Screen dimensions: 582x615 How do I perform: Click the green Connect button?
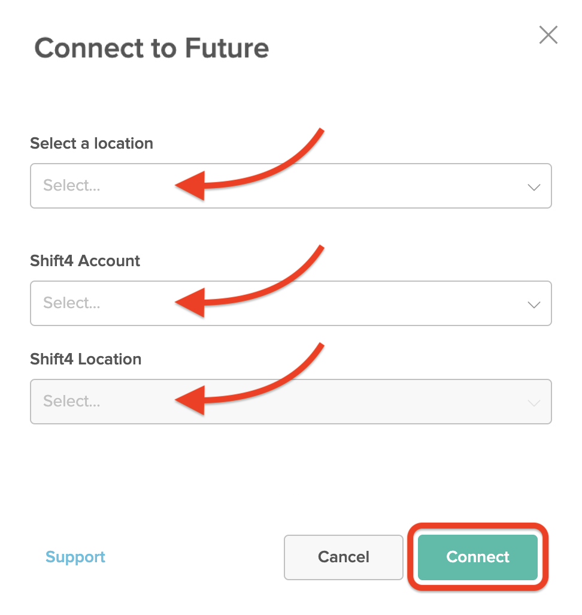[478, 557]
